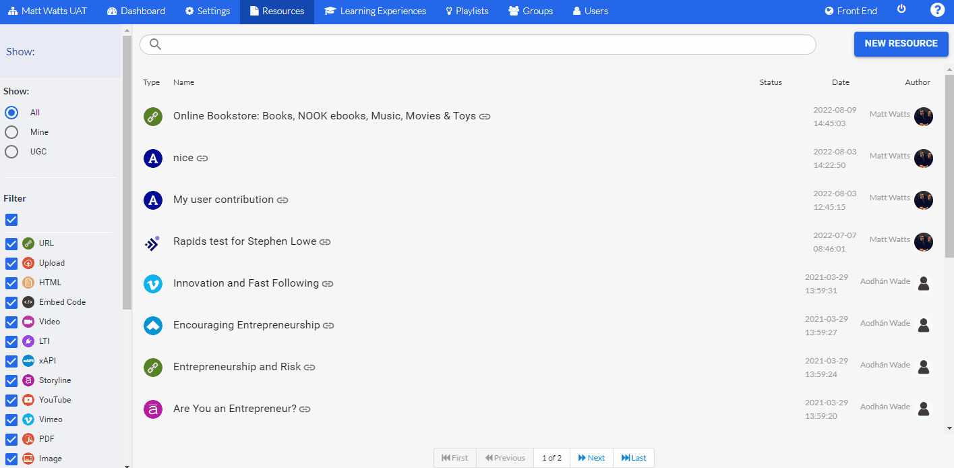
Task: Click the PDF filter type icon
Action: coord(28,439)
